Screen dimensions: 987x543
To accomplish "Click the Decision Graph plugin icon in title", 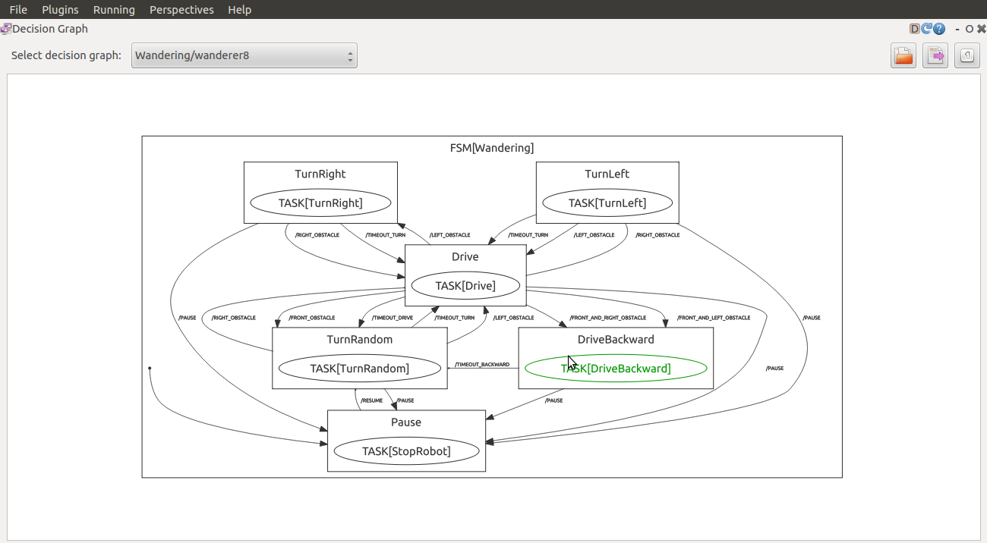I will 5,29.
